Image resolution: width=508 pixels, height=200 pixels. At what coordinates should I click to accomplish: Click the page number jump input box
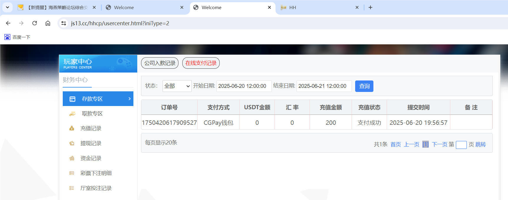click(x=461, y=145)
